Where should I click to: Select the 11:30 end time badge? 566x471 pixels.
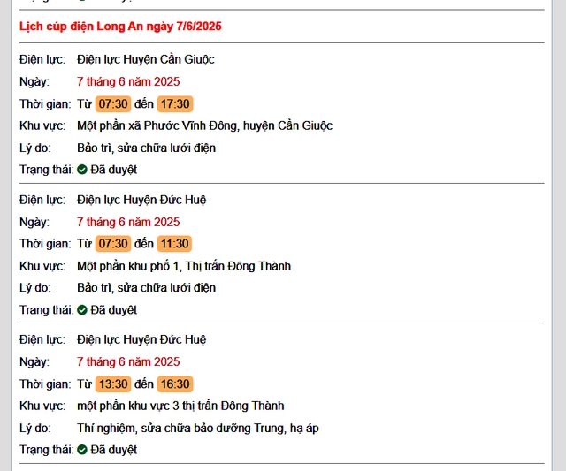click(x=175, y=243)
